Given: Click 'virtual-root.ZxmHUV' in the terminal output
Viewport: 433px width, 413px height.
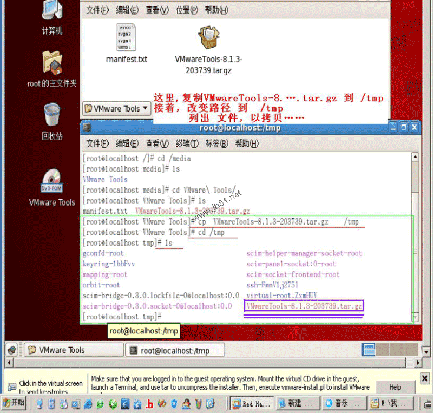Looking at the screenshot, I should click(281, 296).
